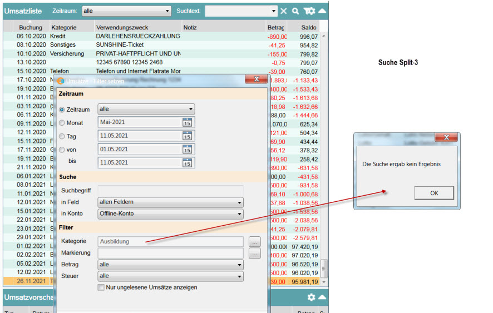Viewport: 493px width, 313px height.
Task: Open calendar picker for Monat field
Action: tap(188, 122)
